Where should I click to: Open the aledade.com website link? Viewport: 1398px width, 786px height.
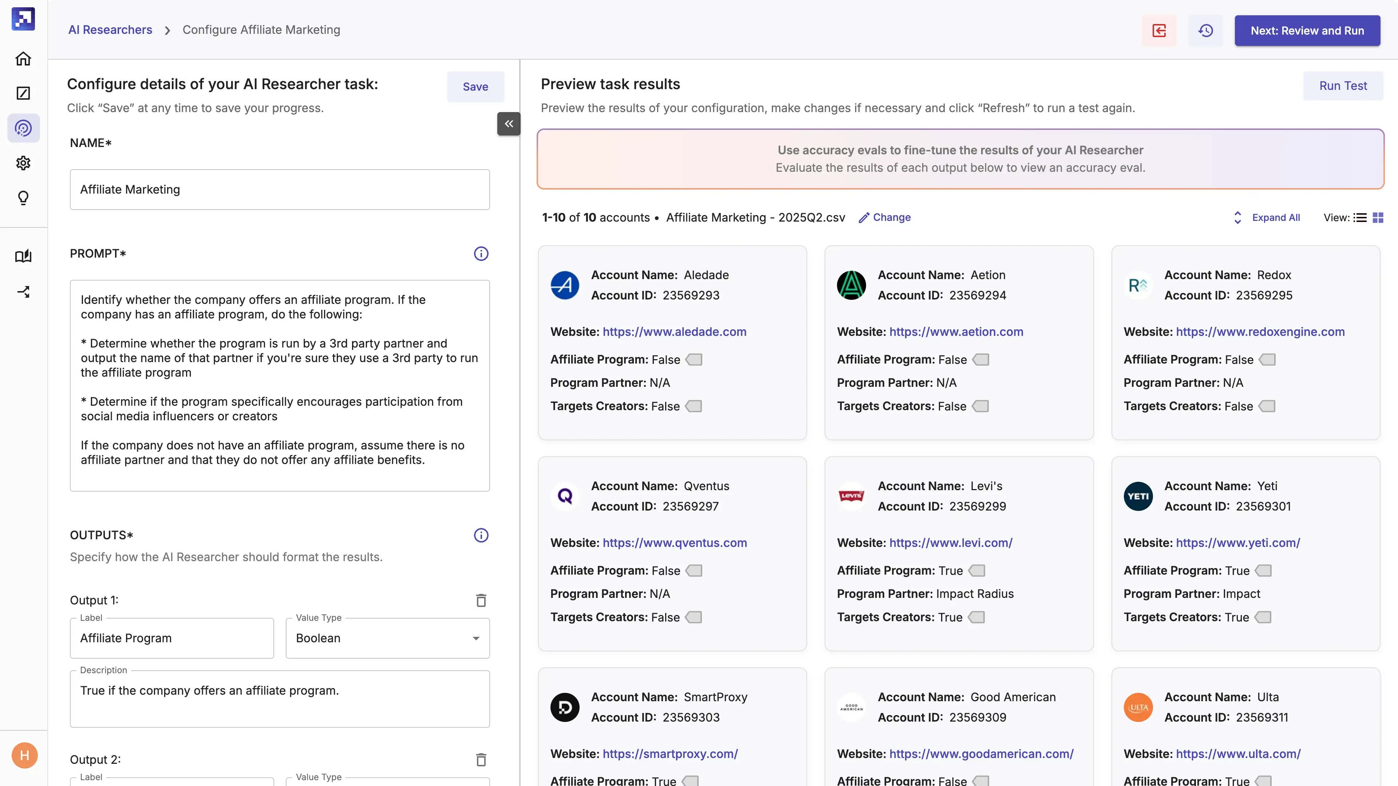(x=675, y=332)
